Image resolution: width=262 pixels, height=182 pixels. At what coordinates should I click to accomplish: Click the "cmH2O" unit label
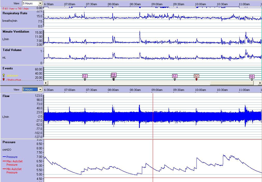[7, 150]
